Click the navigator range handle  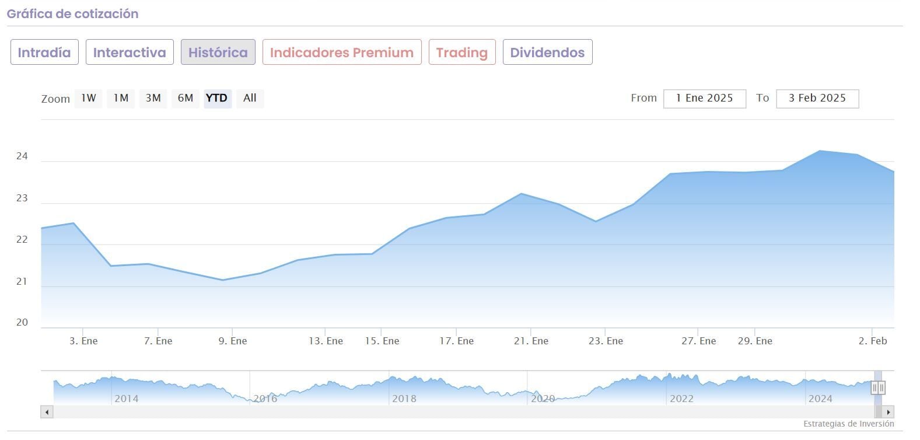pyautogui.click(x=878, y=387)
